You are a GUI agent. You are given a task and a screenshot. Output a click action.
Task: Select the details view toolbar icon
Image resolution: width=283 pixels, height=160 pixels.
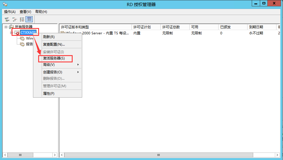pos(29,19)
